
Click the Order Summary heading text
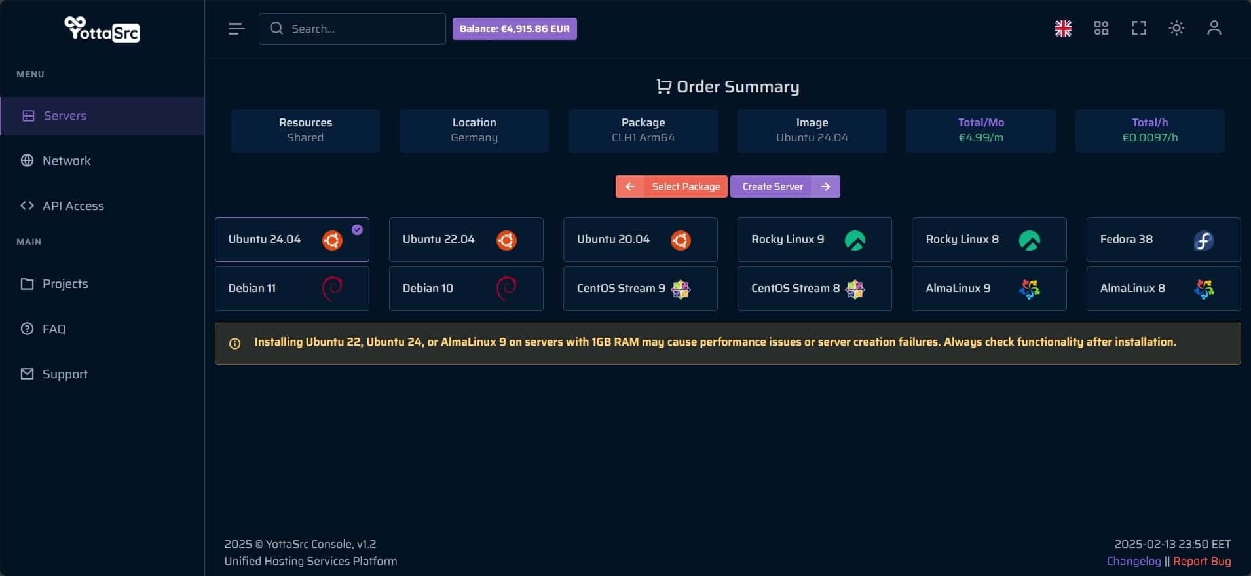tap(738, 87)
